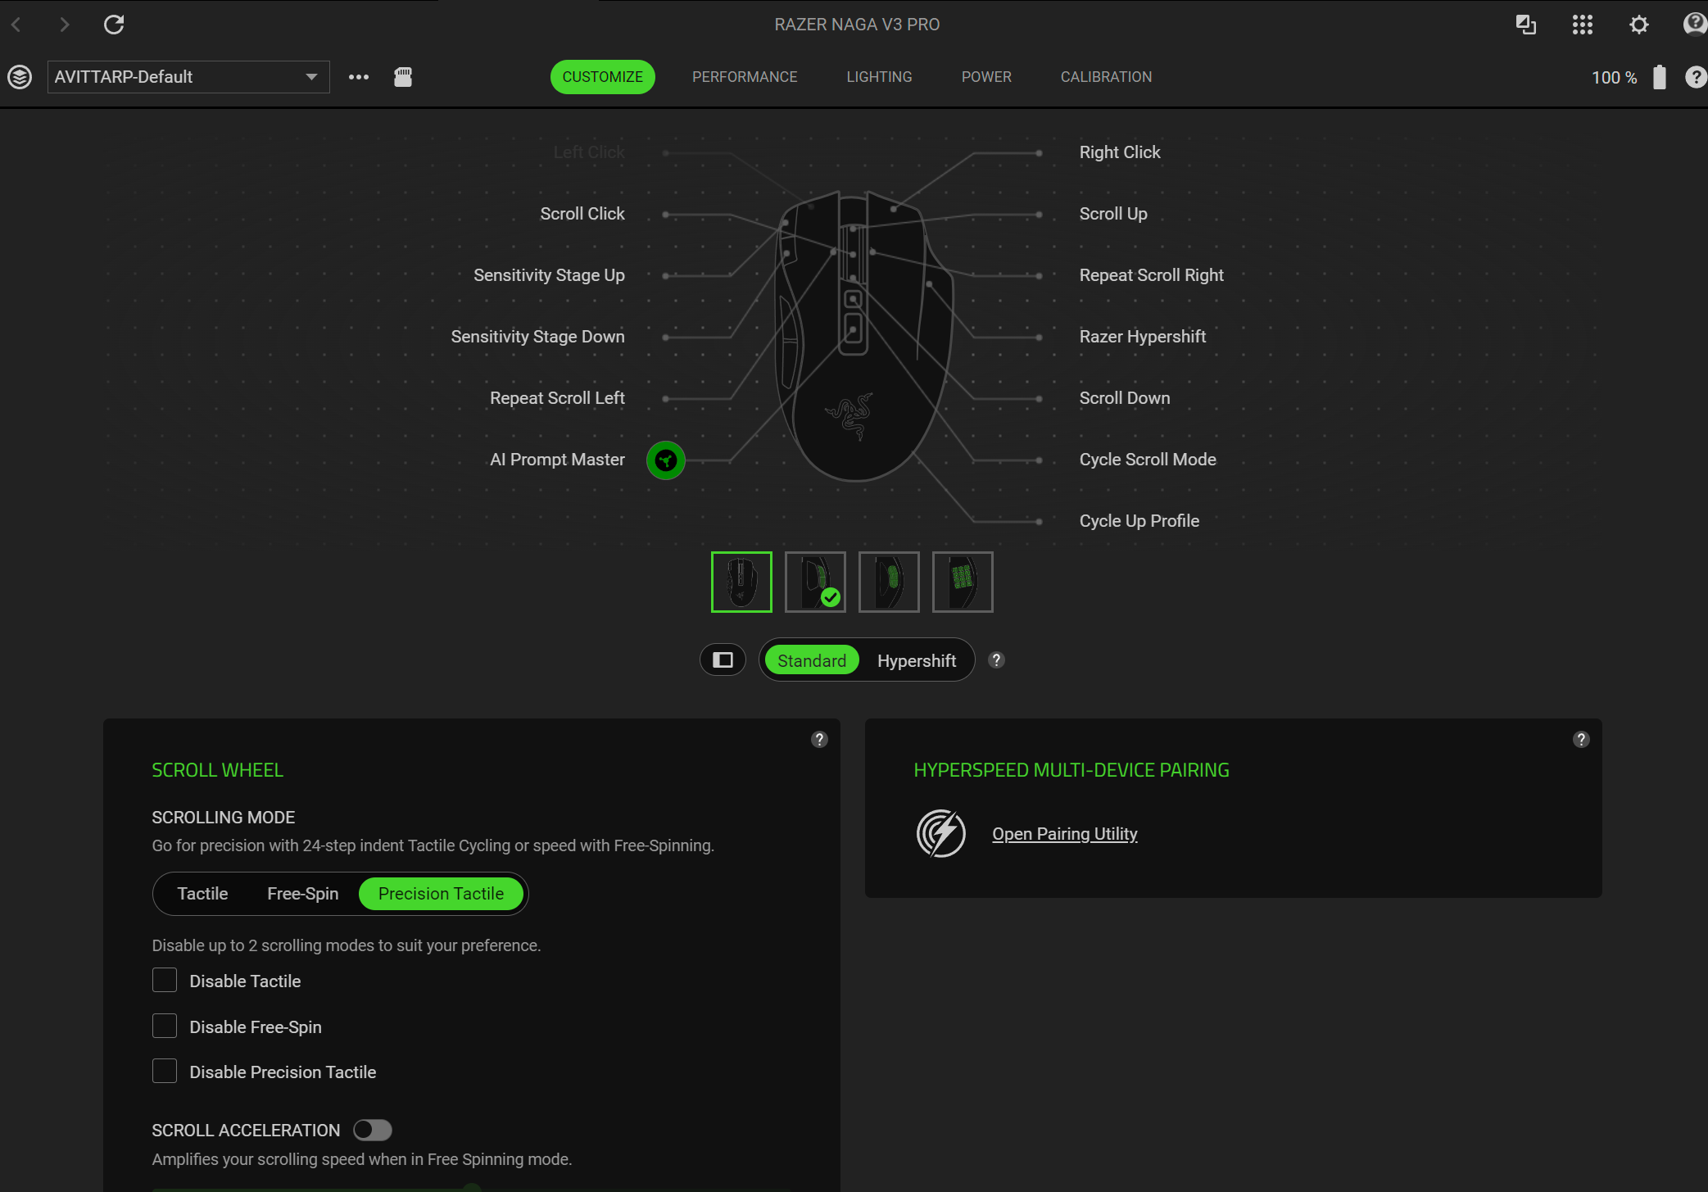The width and height of the screenshot is (1708, 1192).
Task: Refresh the device page
Action: 114,25
